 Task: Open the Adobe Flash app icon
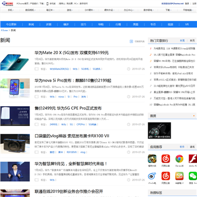coord(193,159)
